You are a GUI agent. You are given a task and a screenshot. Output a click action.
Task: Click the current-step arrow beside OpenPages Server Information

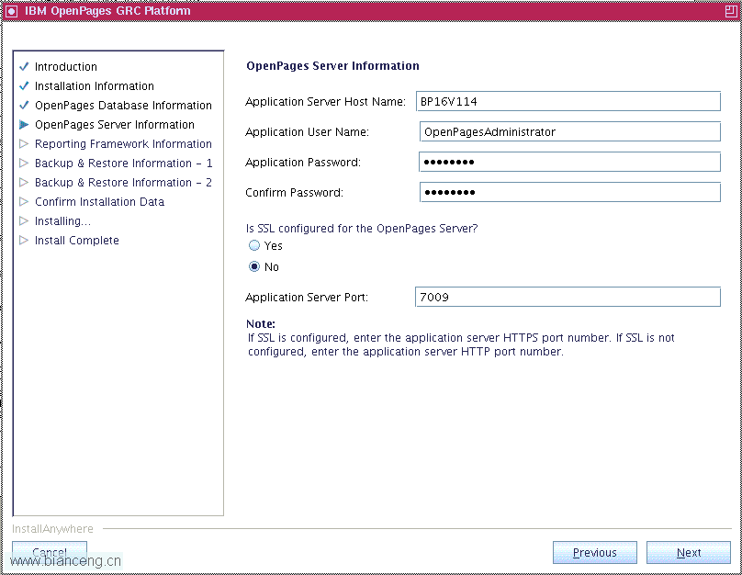pos(24,125)
